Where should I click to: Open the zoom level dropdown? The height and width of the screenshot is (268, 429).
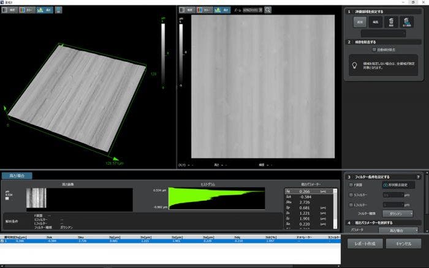point(252,10)
